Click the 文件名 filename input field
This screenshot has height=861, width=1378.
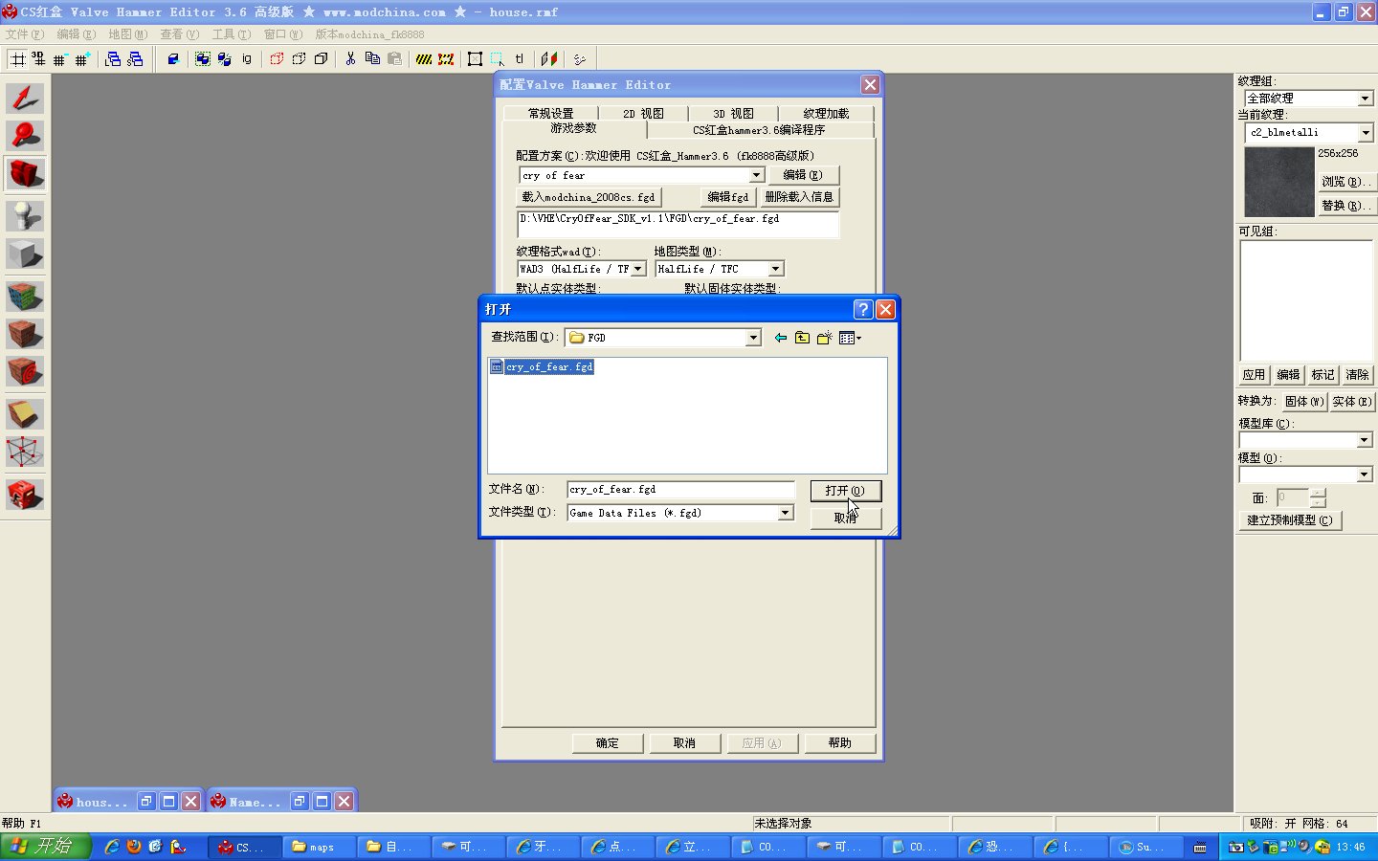tap(680, 490)
